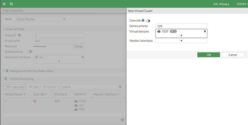This screenshot has width=248, height=125.
Task: Click the Delete button
Action: coord(49,87)
